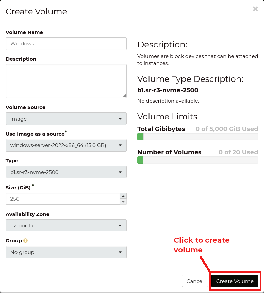This screenshot has width=264, height=293.
Task: Click the increment arrow on Size stepper
Action: pos(123,196)
